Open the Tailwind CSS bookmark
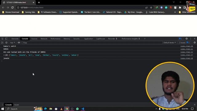Image resolution: width=197 pixels, height=111 pixels. coord(112,12)
